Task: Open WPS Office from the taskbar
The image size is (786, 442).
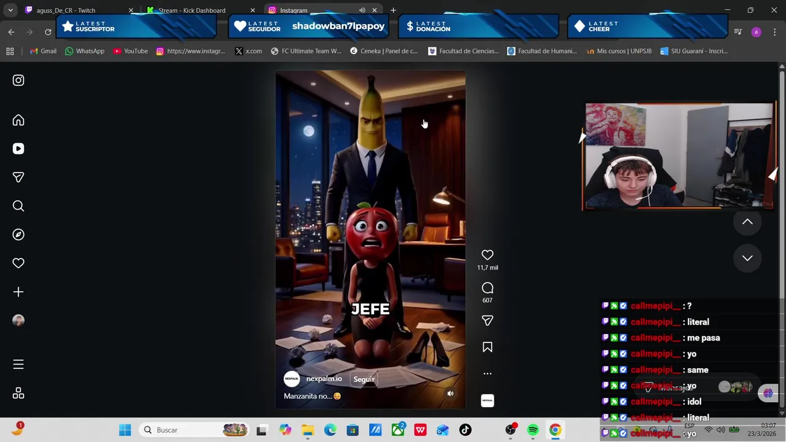Action: pyautogui.click(x=420, y=430)
